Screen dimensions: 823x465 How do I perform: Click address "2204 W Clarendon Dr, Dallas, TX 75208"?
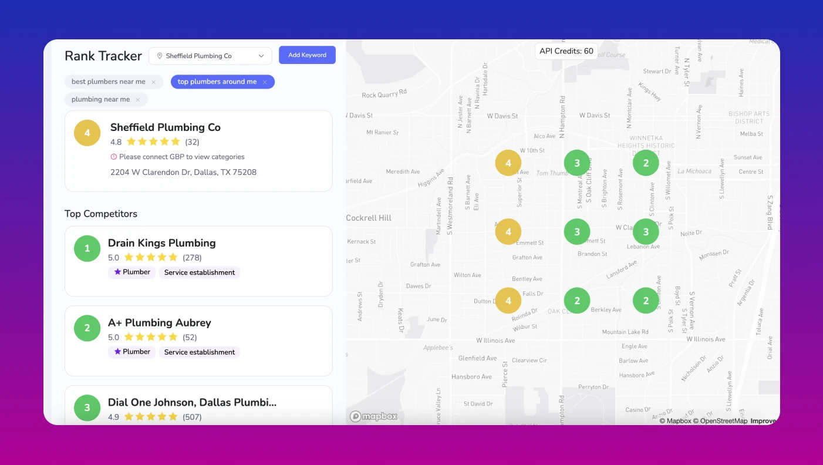click(184, 173)
